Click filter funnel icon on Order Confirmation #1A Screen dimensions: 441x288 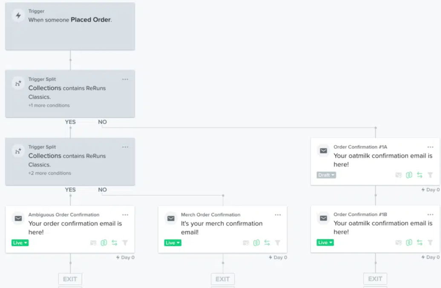click(430, 175)
